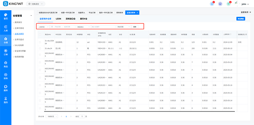Screen dimensions: 254x125
Task: Open the 首页 home icon in sidebar
Action: pyautogui.click(x=6, y=16)
